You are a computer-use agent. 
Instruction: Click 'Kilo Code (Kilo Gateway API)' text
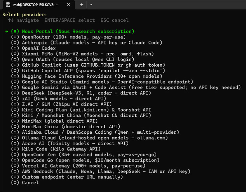[x=61, y=149]
